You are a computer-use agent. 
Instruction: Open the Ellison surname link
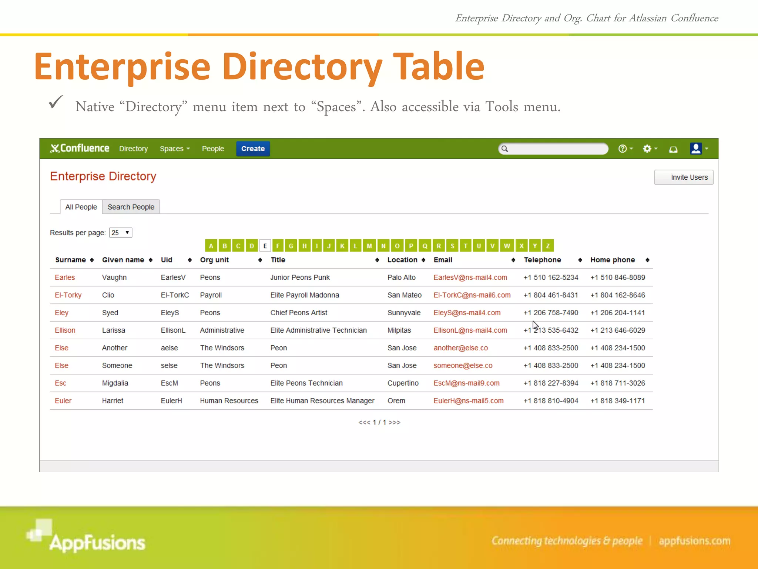pyautogui.click(x=65, y=330)
